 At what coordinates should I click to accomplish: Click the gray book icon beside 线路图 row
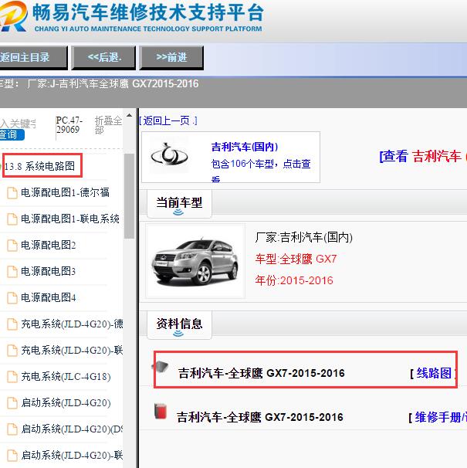pyautogui.click(x=161, y=367)
